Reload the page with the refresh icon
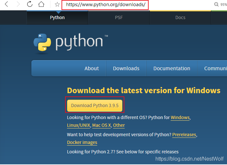 click(x=30, y=4)
